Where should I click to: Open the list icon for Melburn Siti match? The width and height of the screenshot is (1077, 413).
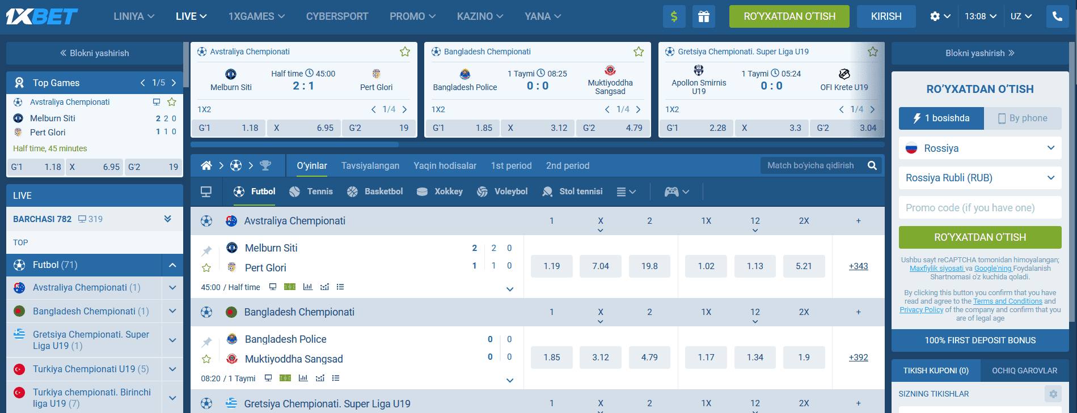[340, 287]
